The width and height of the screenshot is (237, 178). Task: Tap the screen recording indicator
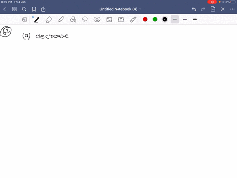tap(212, 2)
